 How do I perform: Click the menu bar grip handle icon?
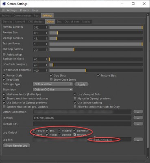(x=3, y=10)
